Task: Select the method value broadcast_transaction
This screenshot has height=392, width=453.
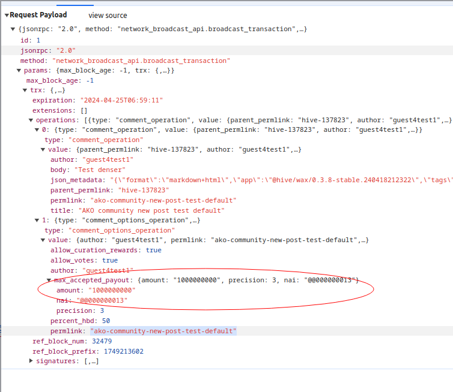Action: 141,61
